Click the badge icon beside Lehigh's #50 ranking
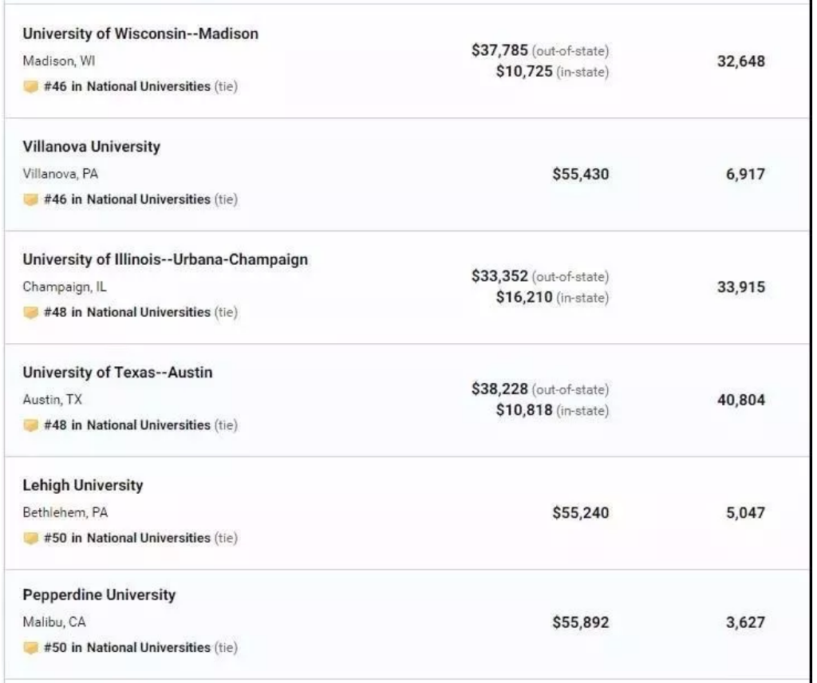Image resolution: width=817 pixels, height=683 pixels. tap(30, 539)
